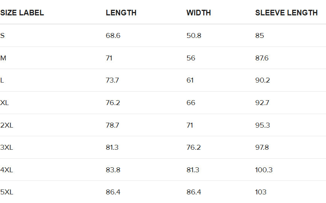Select the 5XL size row label
The width and height of the screenshot is (326, 203).
tap(7, 192)
